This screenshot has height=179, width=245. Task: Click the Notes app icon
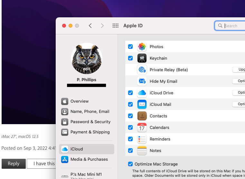click(x=142, y=150)
